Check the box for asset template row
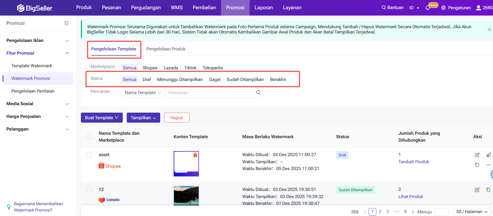493x216 pixels. tap(89, 155)
